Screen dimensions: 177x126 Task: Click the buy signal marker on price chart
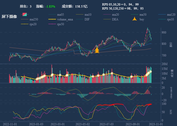97,50
